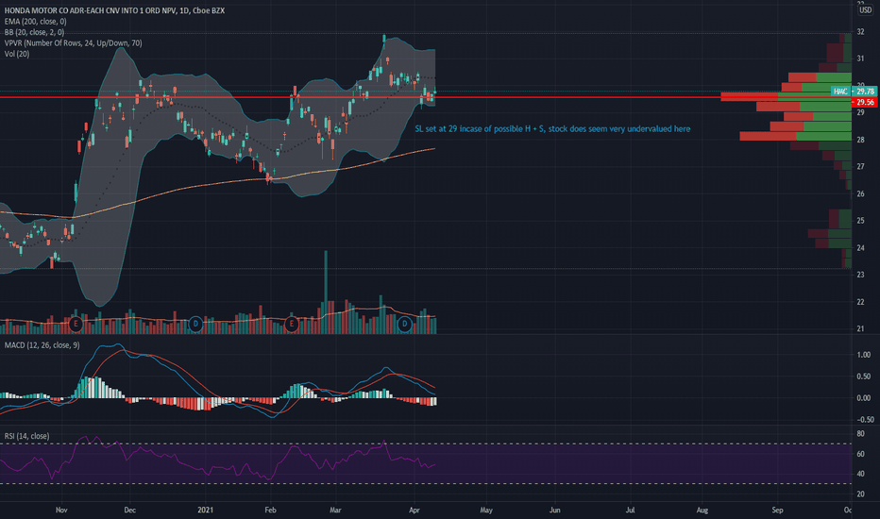The image size is (880, 519).
Task: Select the VPVR indicator legend
Action: pos(73,43)
